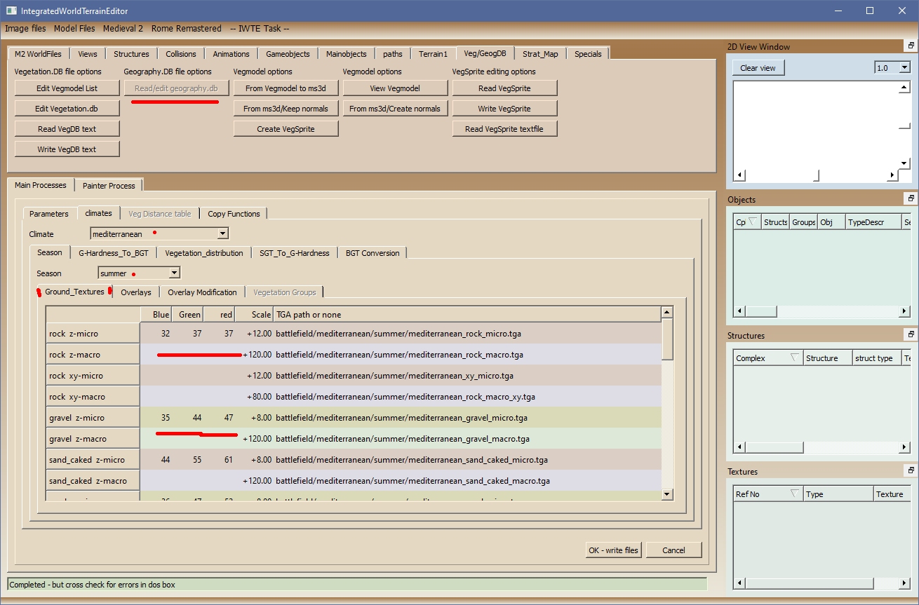Open the Medieval 2 menu
919x605 pixels.
[x=123, y=29]
